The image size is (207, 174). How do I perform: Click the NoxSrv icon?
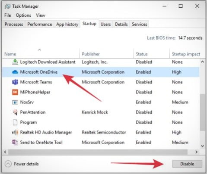pyautogui.click(x=15, y=102)
